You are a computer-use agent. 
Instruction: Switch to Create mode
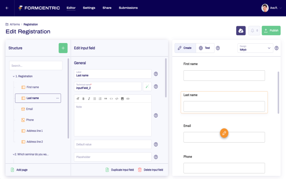(185, 48)
